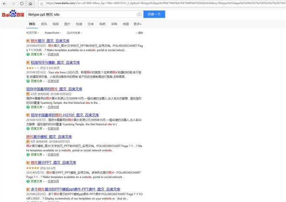Open result 照片展示模板_图文_百度文库
Screen dimensions: 286x202
click(49, 136)
